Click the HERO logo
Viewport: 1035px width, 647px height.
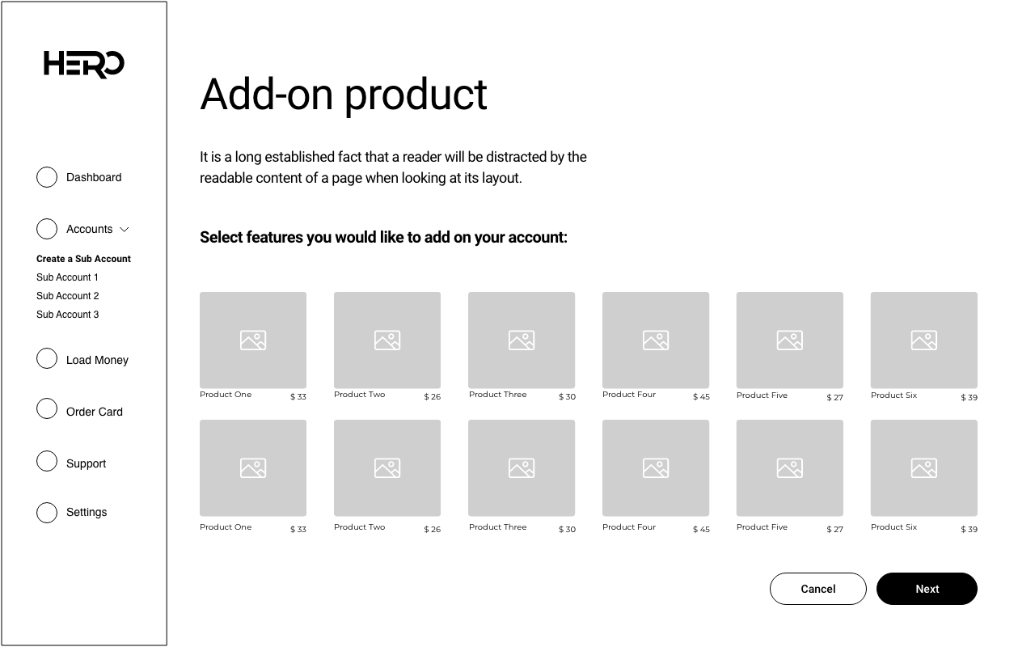[x=83, y=64]
